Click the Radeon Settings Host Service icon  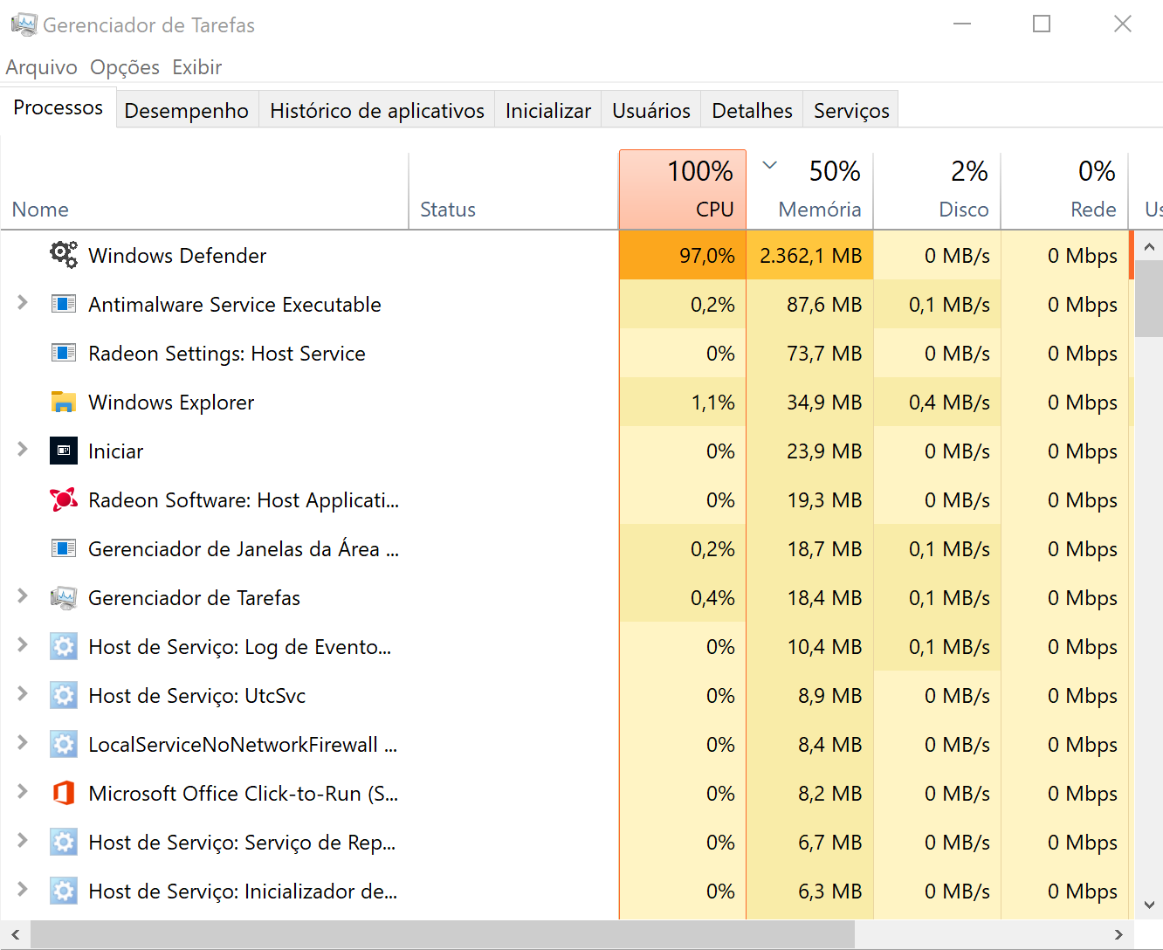coord(64,353)
